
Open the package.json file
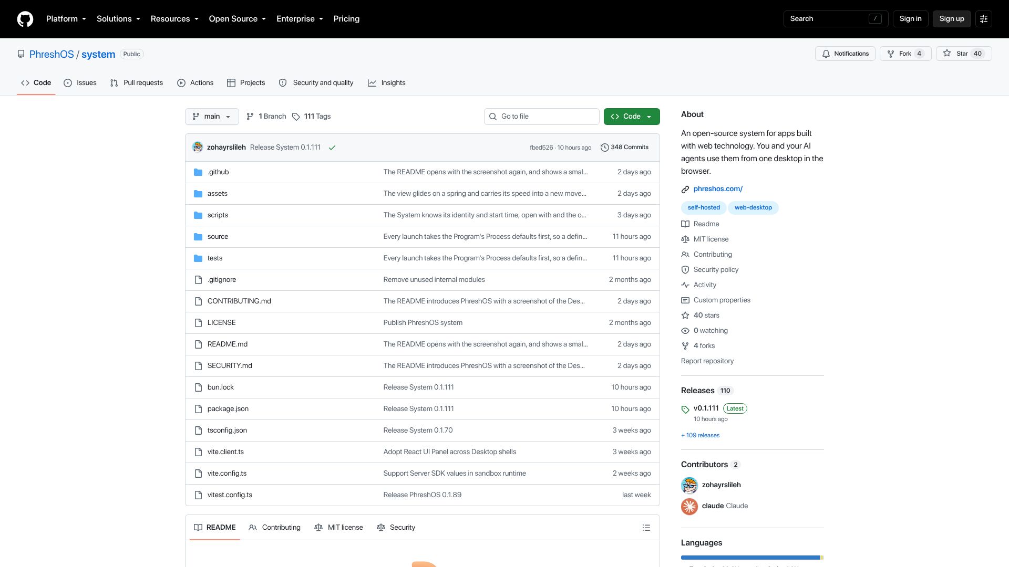pos(228,409)
